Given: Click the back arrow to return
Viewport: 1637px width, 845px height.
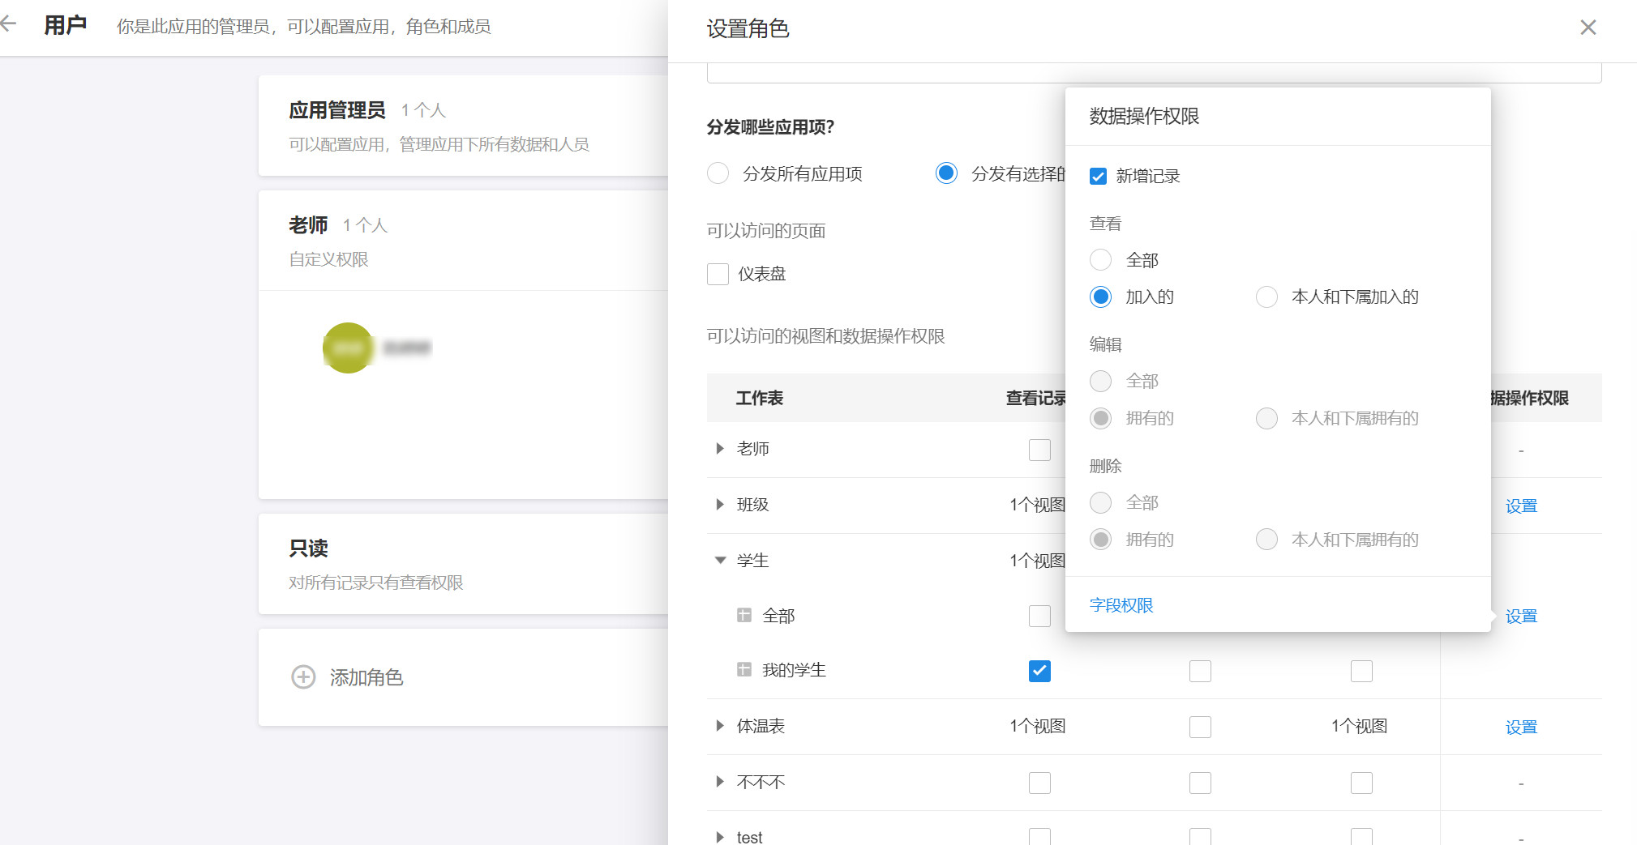Looking at the screenshot, I should [x=10, y=23].
